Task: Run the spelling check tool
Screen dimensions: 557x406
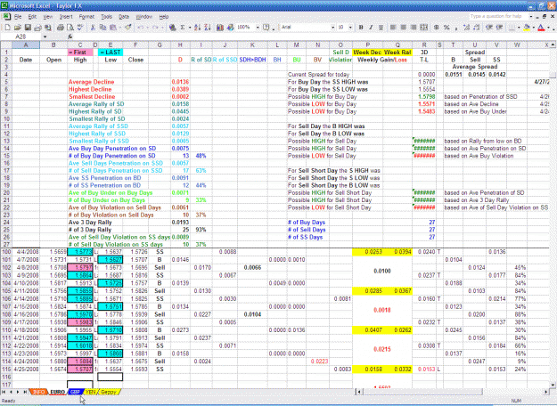Action: click(80, 28)
